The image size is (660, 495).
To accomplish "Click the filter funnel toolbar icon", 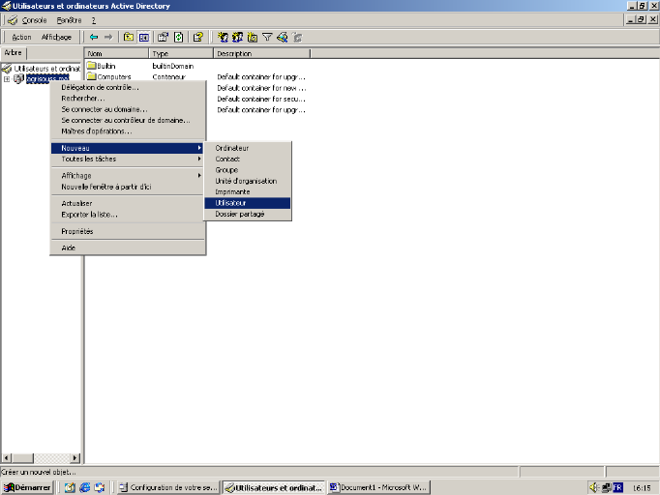I will point(267,37).
